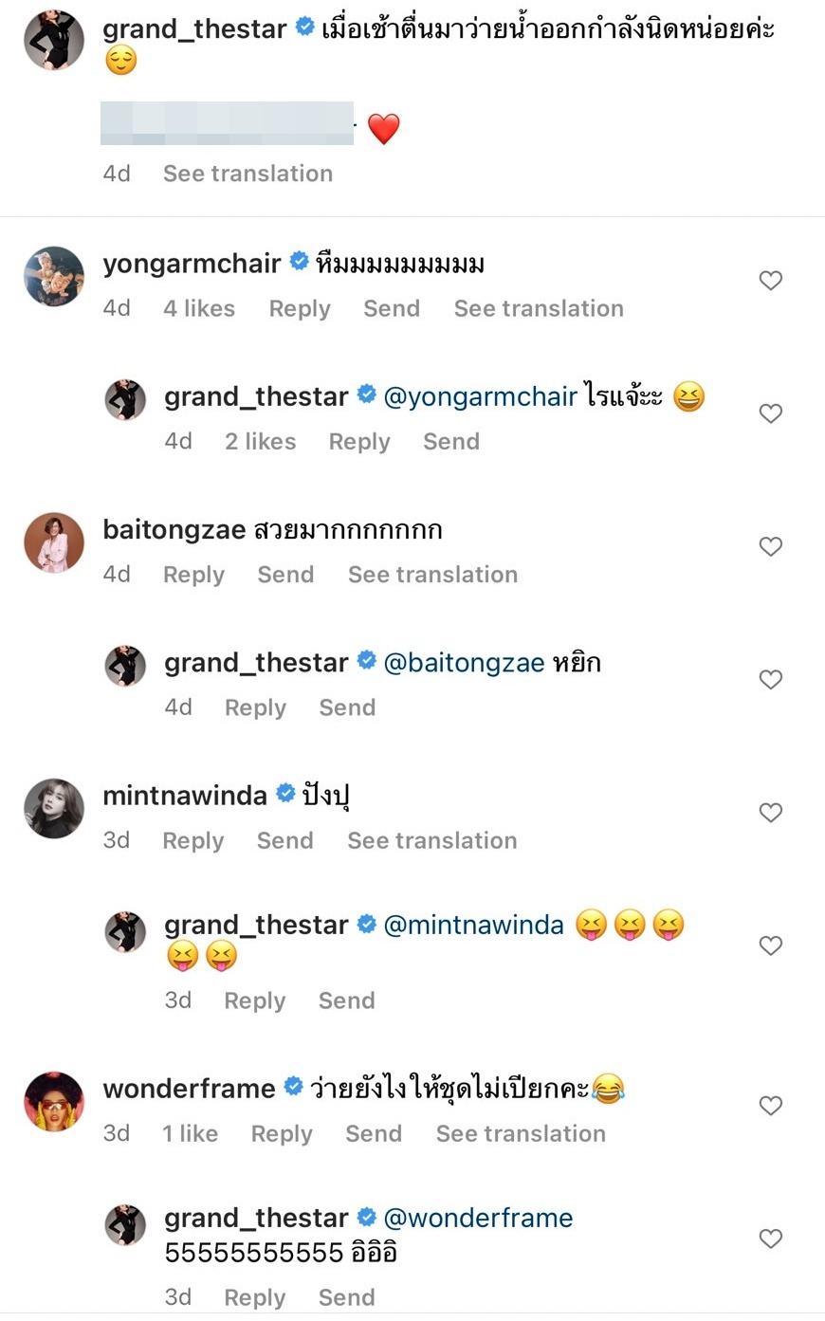825x1321 pixels.
Task: Open baitongzae's profile avatar
Action: pyautogui.click(x=54, y=542)
